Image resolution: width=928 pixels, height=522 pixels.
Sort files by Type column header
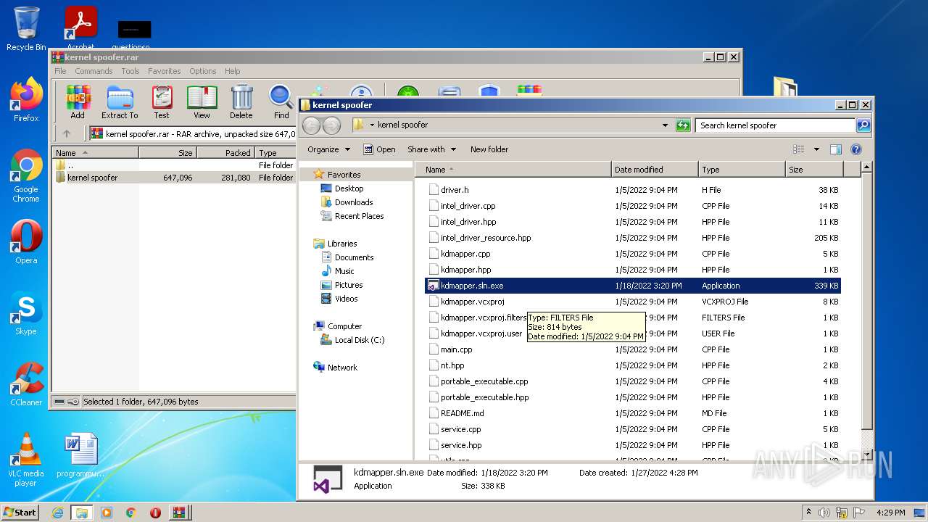(x=742, y=170)
